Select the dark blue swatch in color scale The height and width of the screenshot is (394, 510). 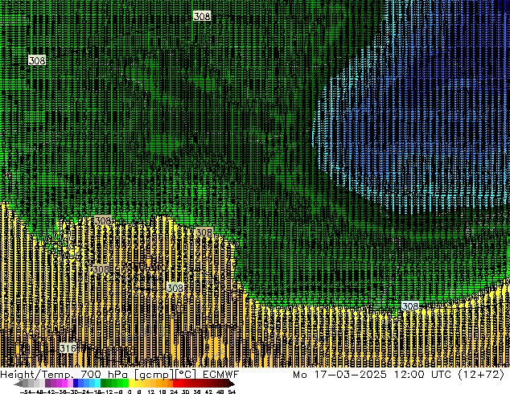coord(76,384)
